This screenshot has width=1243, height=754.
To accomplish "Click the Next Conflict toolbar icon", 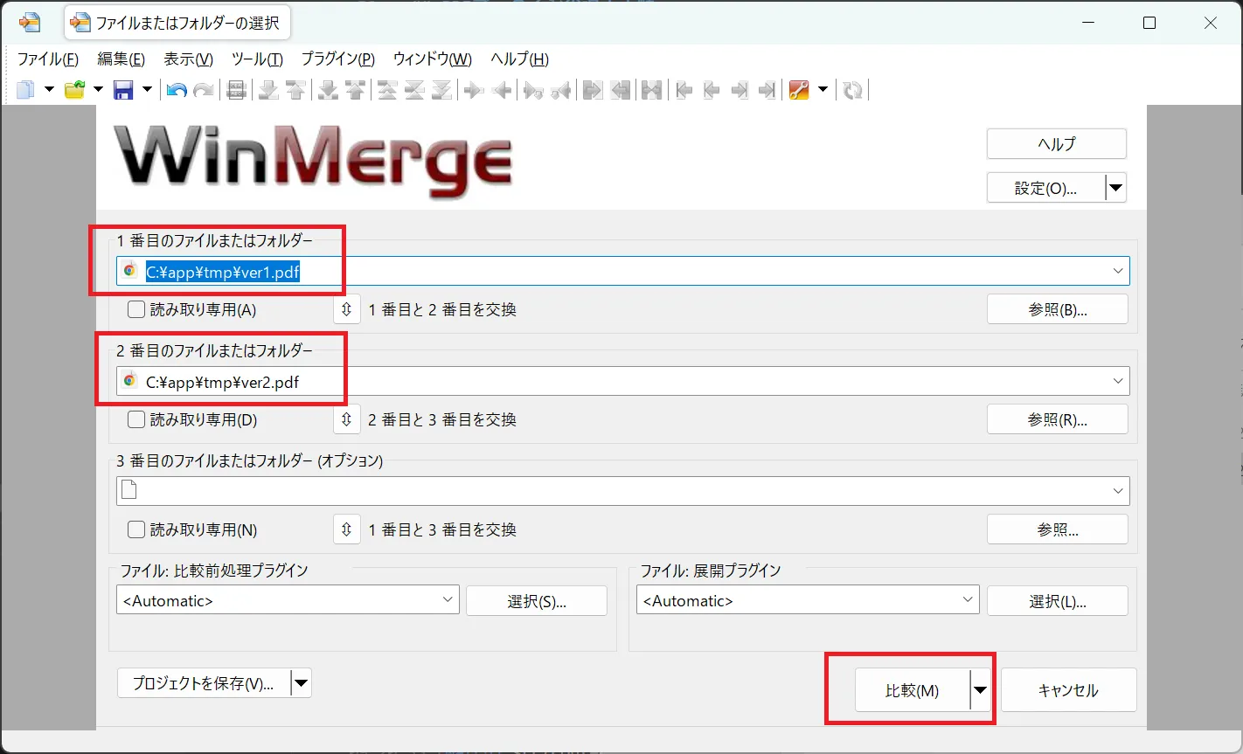I will [x=328, y=89].
